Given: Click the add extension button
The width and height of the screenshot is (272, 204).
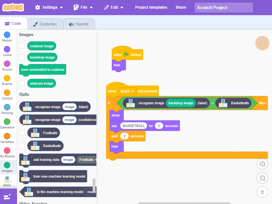Looking at the screenshot, I should 7,197.
